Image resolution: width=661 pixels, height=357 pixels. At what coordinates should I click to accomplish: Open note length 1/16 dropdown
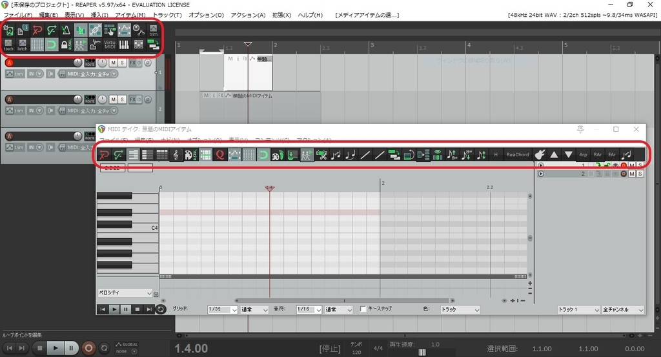click(x=309, y=309)
